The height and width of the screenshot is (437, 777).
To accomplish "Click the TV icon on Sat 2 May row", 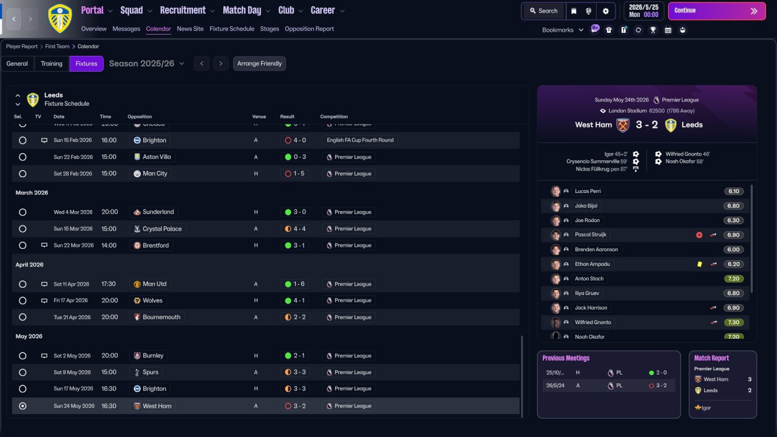I will [44, 356].
